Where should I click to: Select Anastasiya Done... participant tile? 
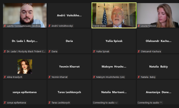(x=158, y=92)
